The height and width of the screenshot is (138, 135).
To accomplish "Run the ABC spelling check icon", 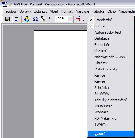I will pos(17,19).
